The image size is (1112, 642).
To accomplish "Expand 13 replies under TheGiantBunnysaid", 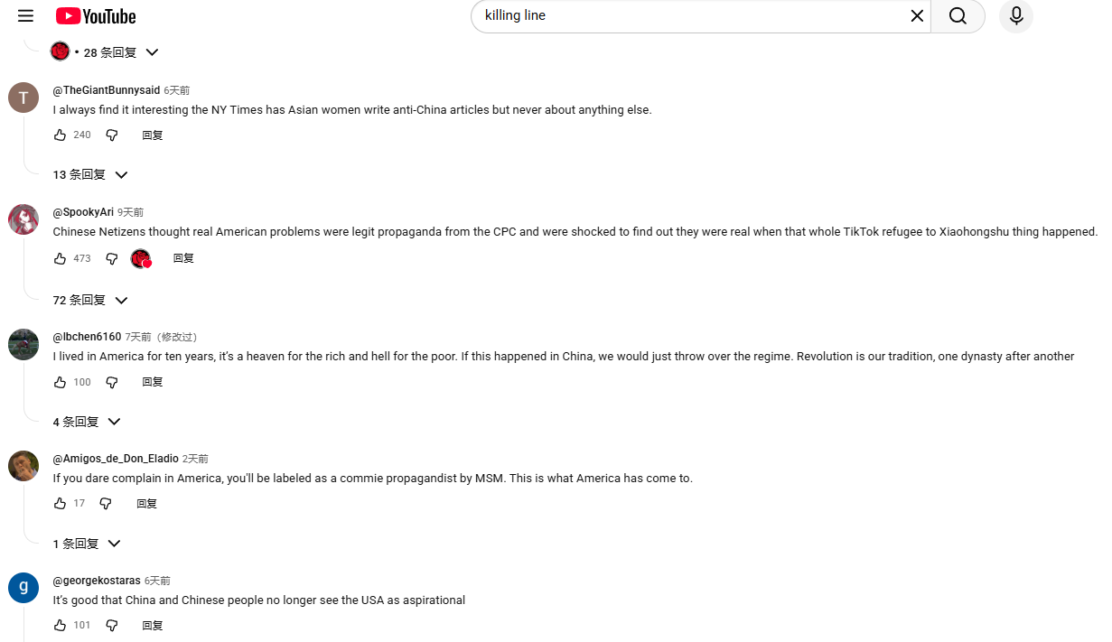I will (x=90, y=174).
